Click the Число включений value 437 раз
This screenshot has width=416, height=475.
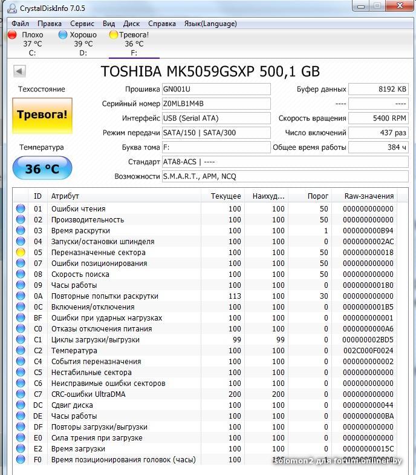tap(379, 133)
